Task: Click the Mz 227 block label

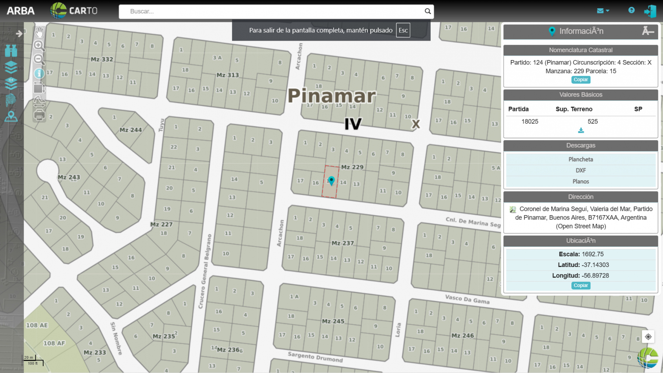Action: click(x=161, y=225)
